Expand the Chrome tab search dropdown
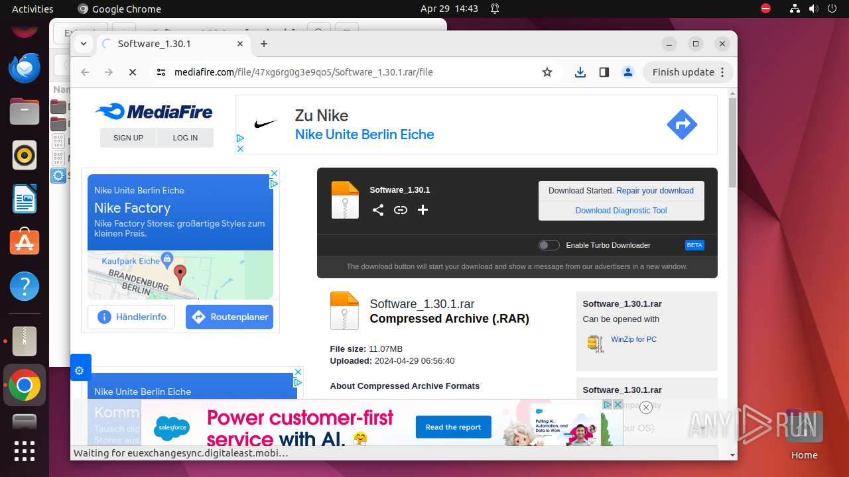The width and height of the screenshot is (849, 477). [x=84, y=44]
